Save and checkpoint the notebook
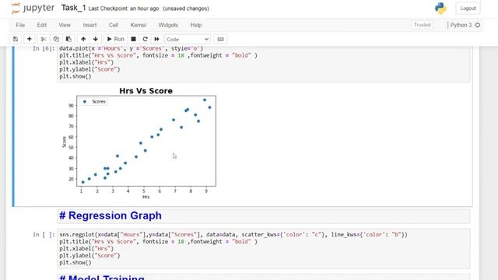The image size is (498, 280). (16, 39)
